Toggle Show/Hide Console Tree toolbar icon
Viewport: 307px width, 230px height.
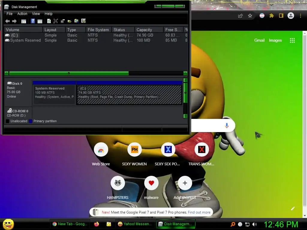tap(23, 21)
